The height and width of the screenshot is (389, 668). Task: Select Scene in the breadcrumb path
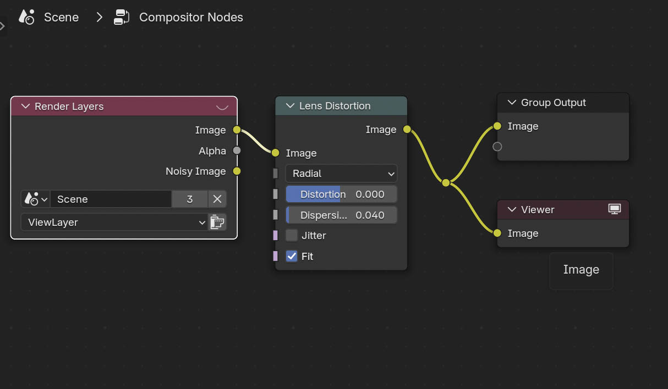pyautogui.click(x=61, y=17)
